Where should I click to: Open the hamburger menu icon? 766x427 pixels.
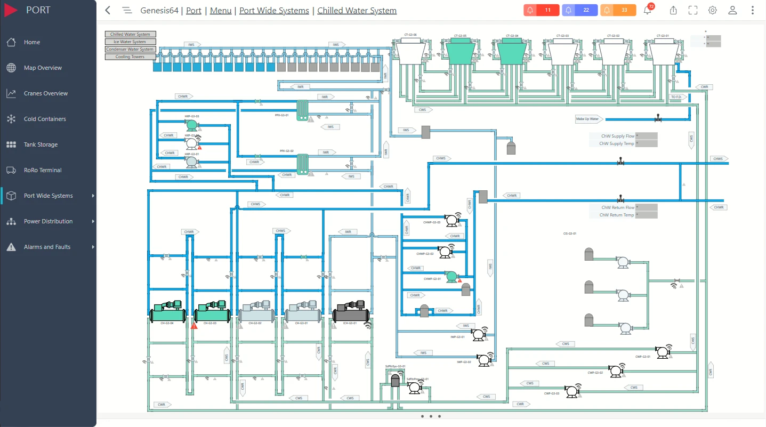click(126, 10)
